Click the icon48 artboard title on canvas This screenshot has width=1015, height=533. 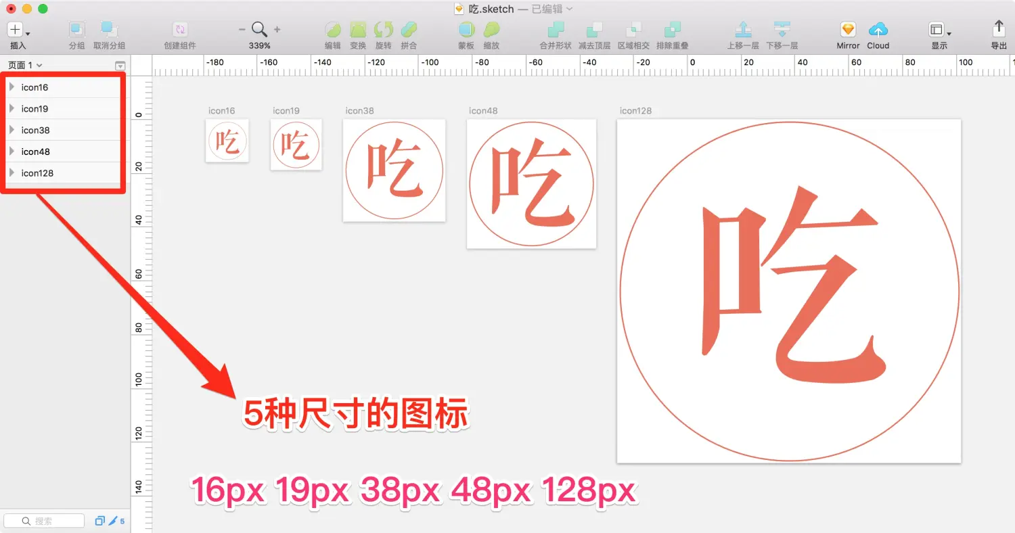point(483,111)
